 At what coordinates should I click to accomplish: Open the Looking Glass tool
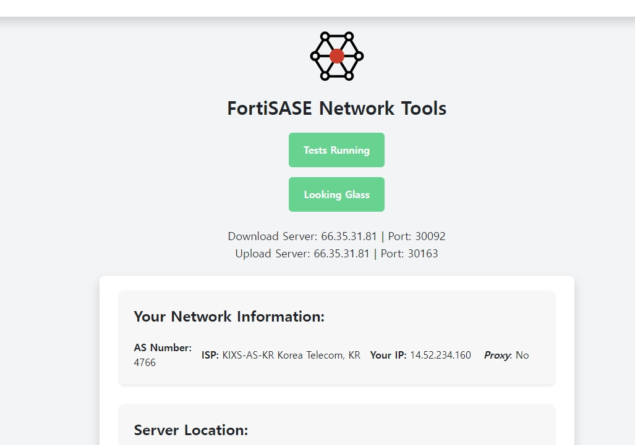click(x=336, y=194)
